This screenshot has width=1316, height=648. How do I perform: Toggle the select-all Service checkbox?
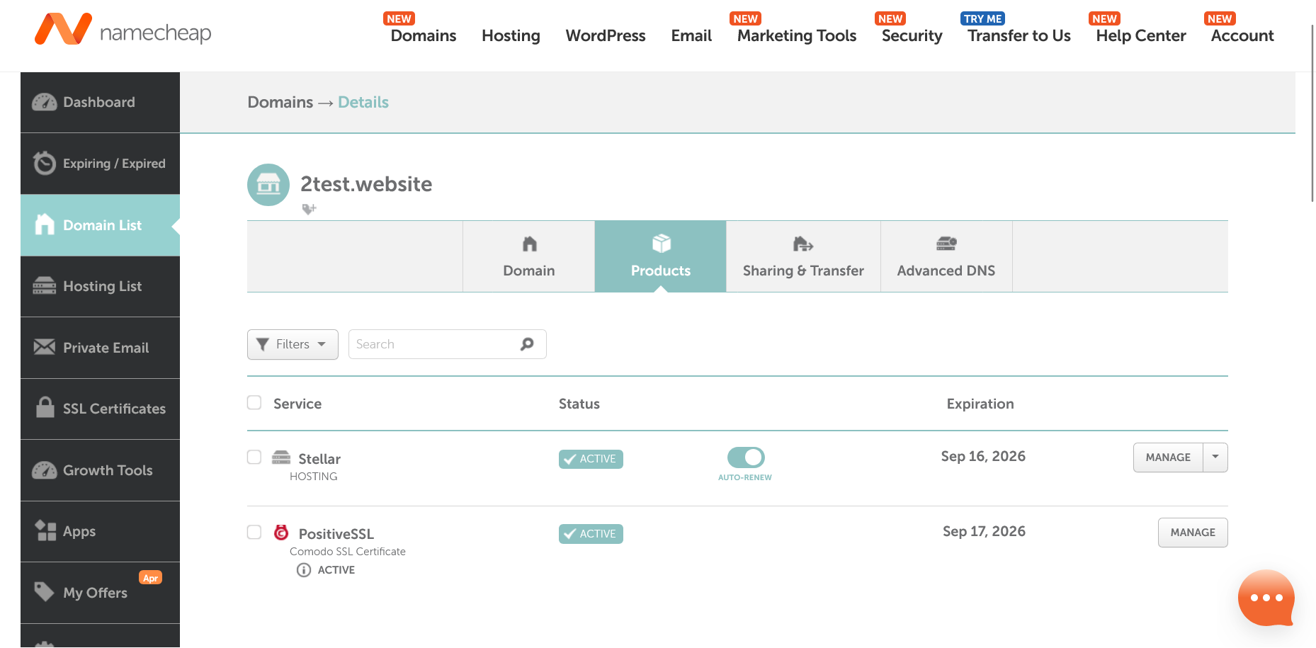(254, 403)
